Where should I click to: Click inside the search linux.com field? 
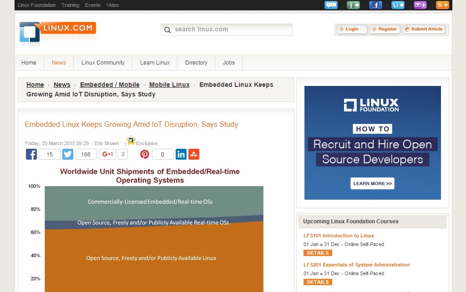(x=230, y=30)
